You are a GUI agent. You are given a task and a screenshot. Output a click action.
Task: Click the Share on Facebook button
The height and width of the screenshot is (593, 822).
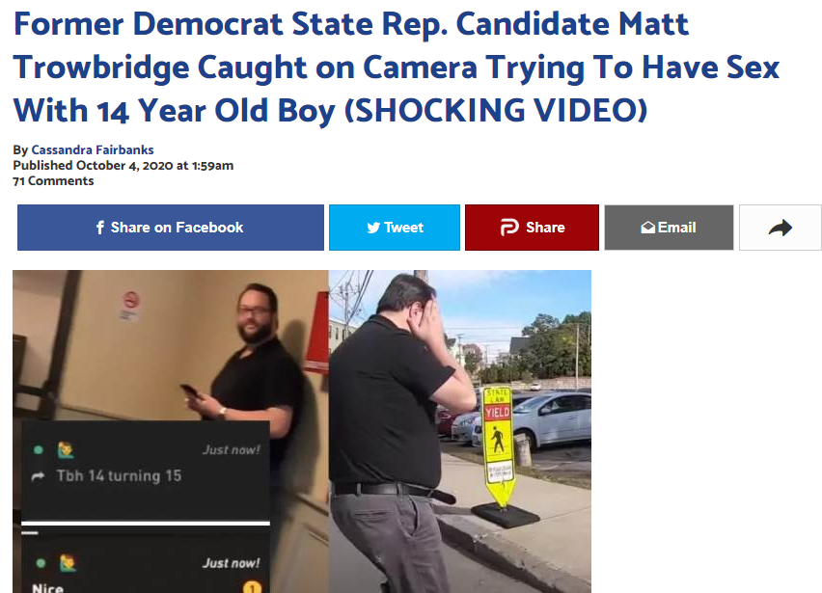coord(171,228)
